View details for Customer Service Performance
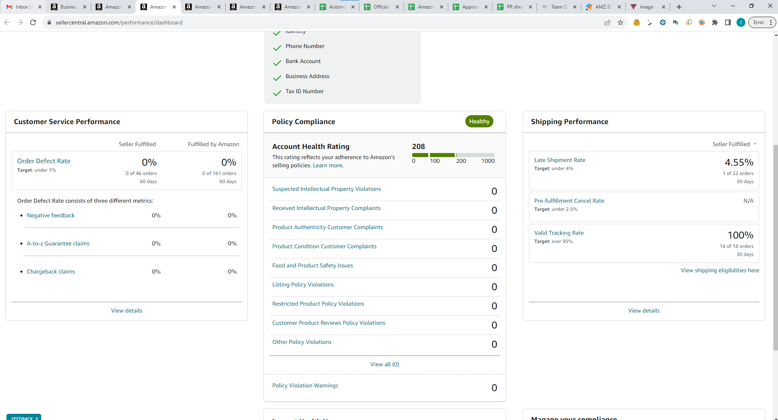 tap(127, 311)
